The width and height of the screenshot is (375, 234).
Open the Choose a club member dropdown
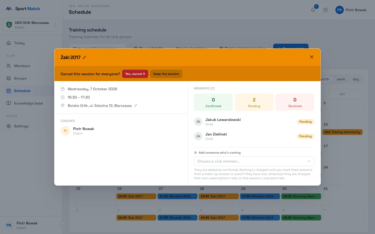point(254,161)
